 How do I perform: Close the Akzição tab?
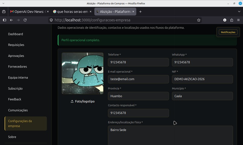(x=133, y=12)
